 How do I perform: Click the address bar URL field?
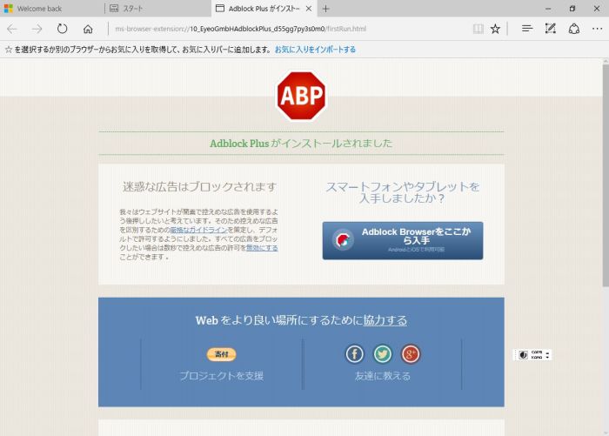(287, 29)
